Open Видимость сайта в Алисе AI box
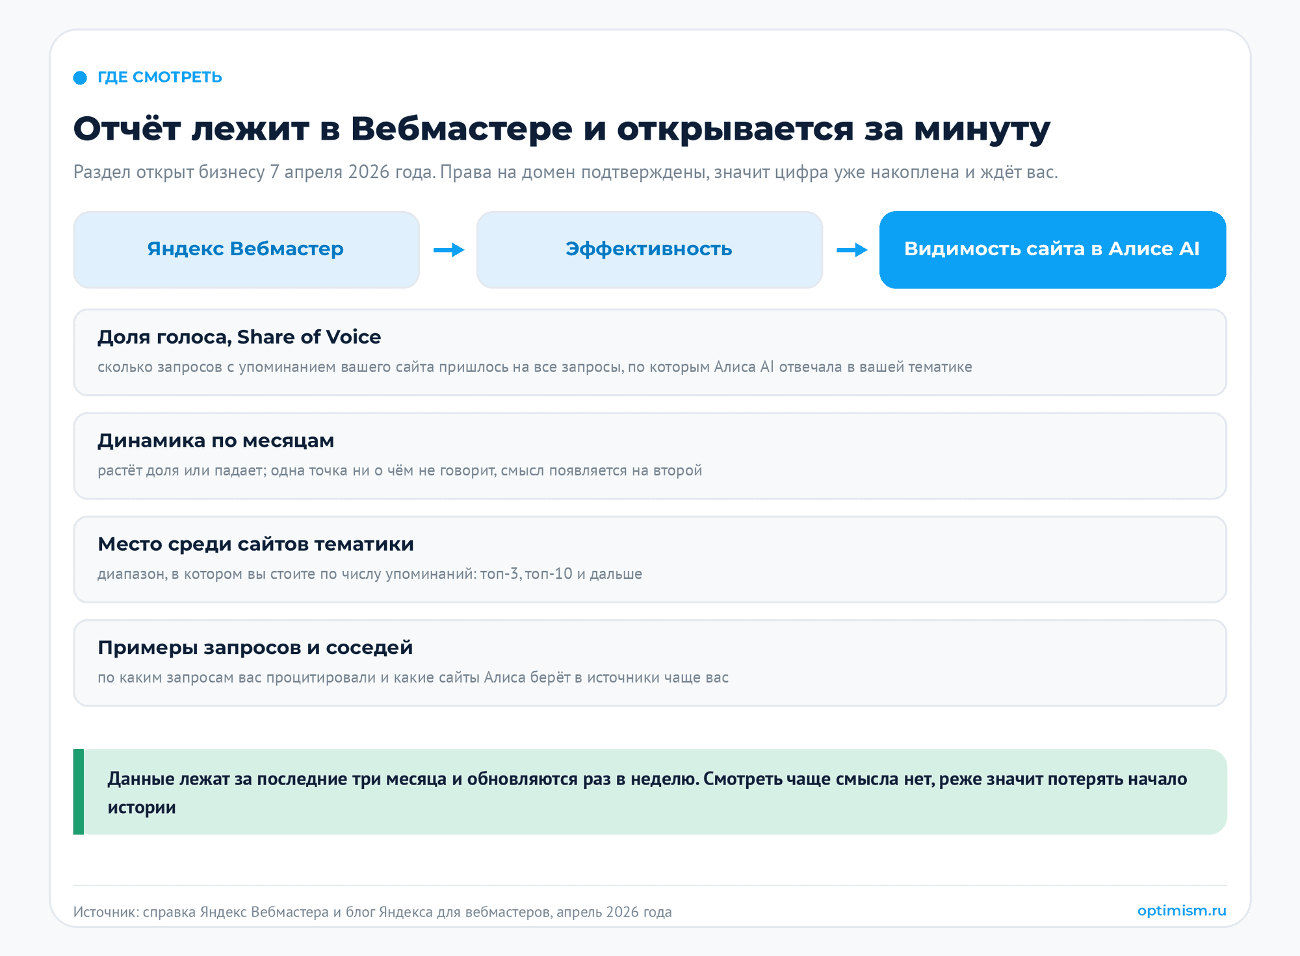 point(1052,249)
